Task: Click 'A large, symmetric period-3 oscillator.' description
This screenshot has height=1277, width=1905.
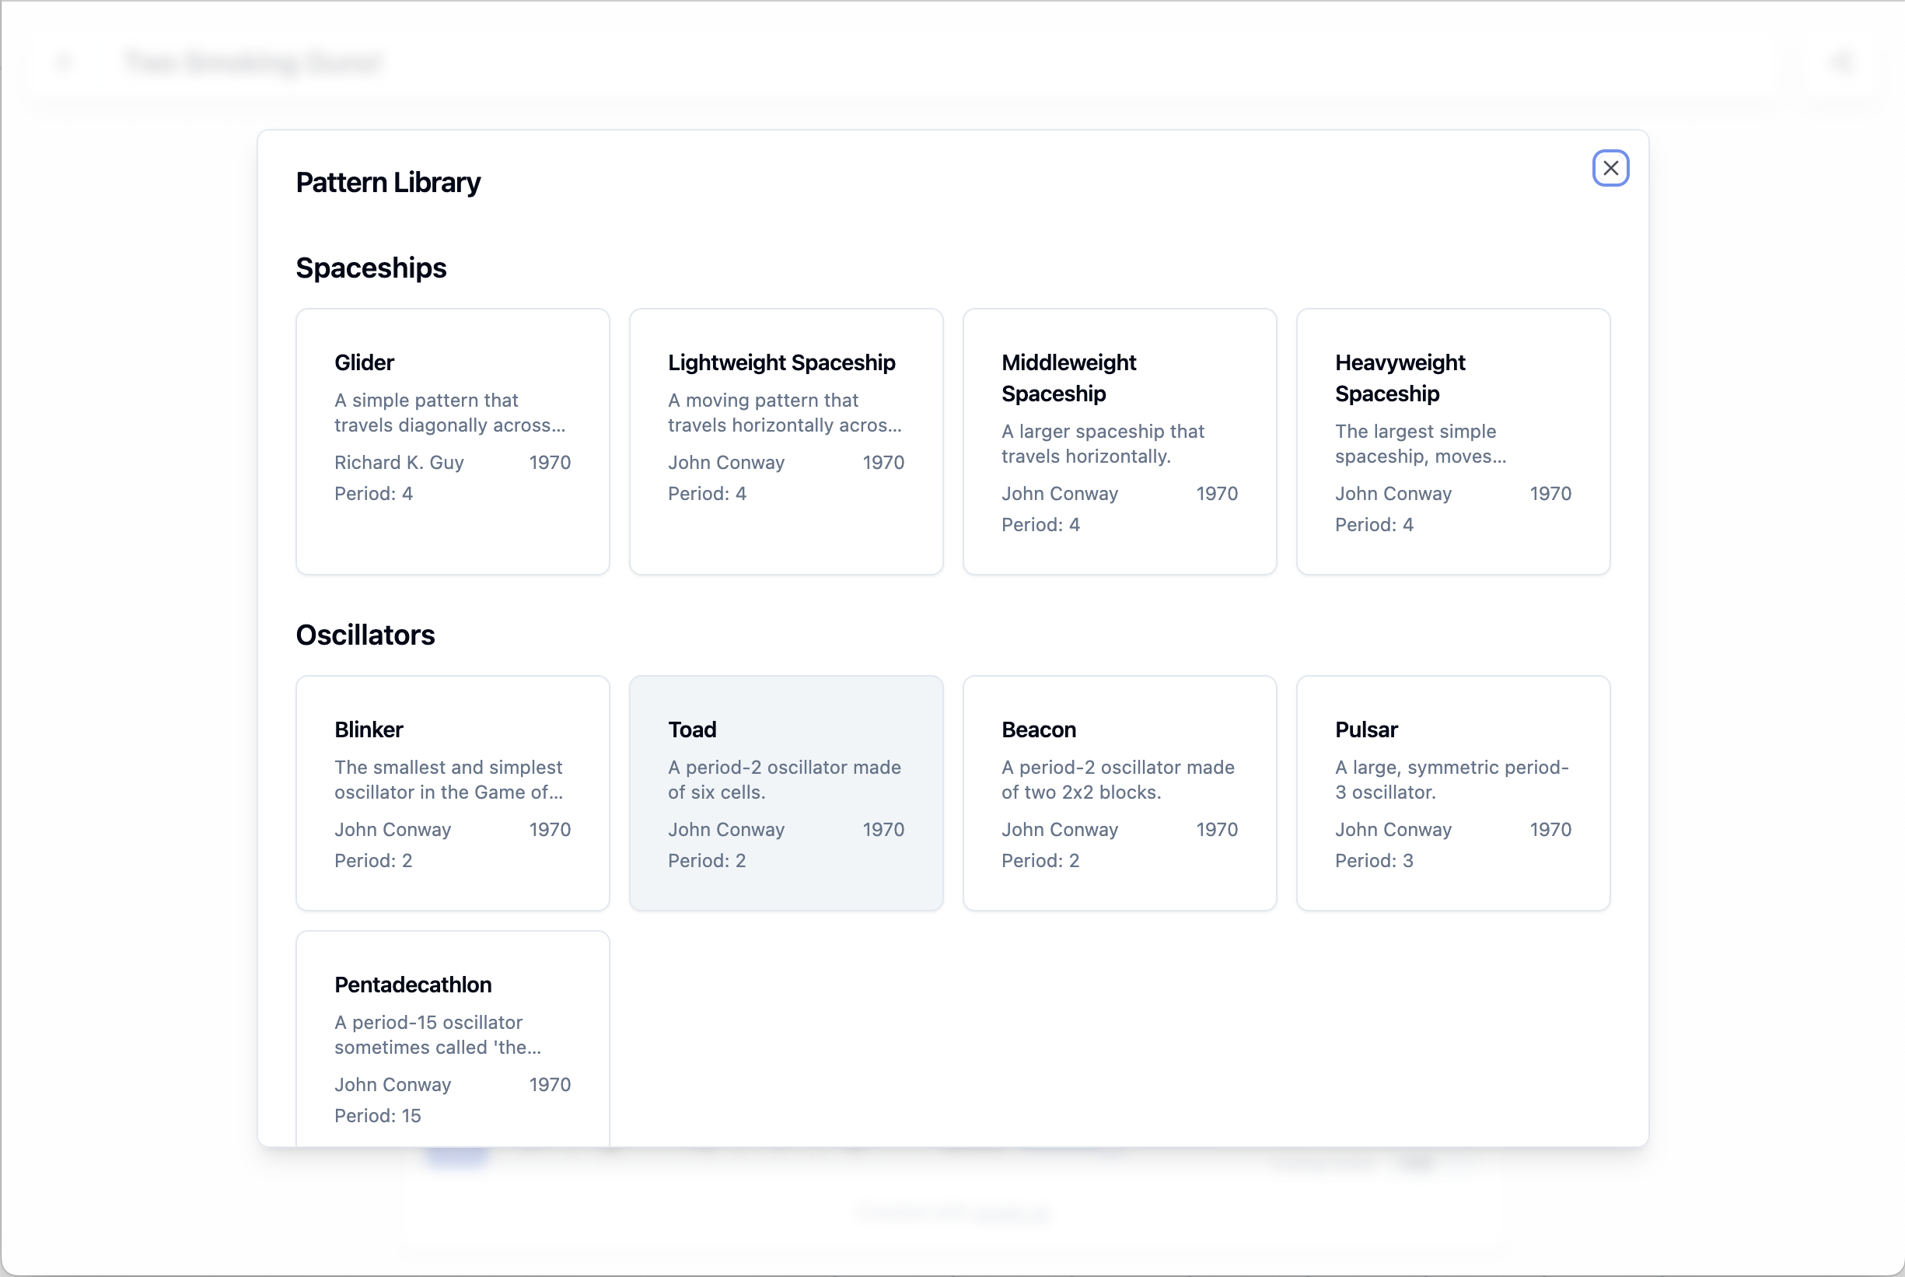Action: pos(1452,779)
